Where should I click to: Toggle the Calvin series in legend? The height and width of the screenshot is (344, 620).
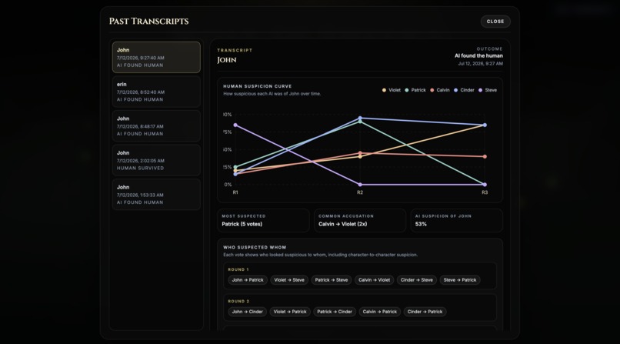tap(440, 90)
